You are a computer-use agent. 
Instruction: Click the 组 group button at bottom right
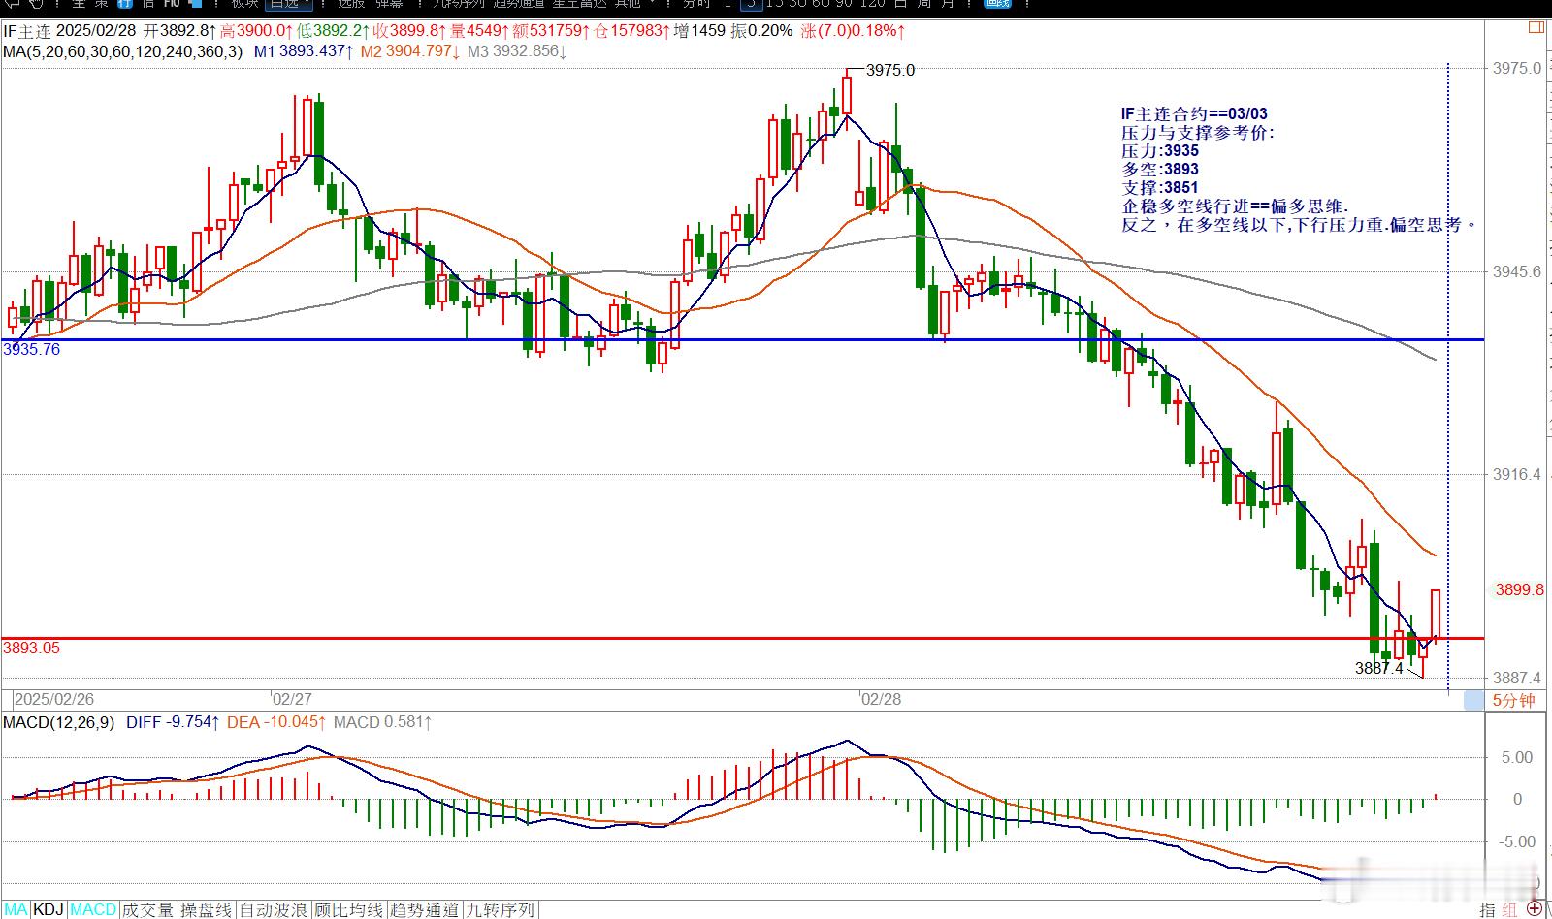click(1510, 909)
